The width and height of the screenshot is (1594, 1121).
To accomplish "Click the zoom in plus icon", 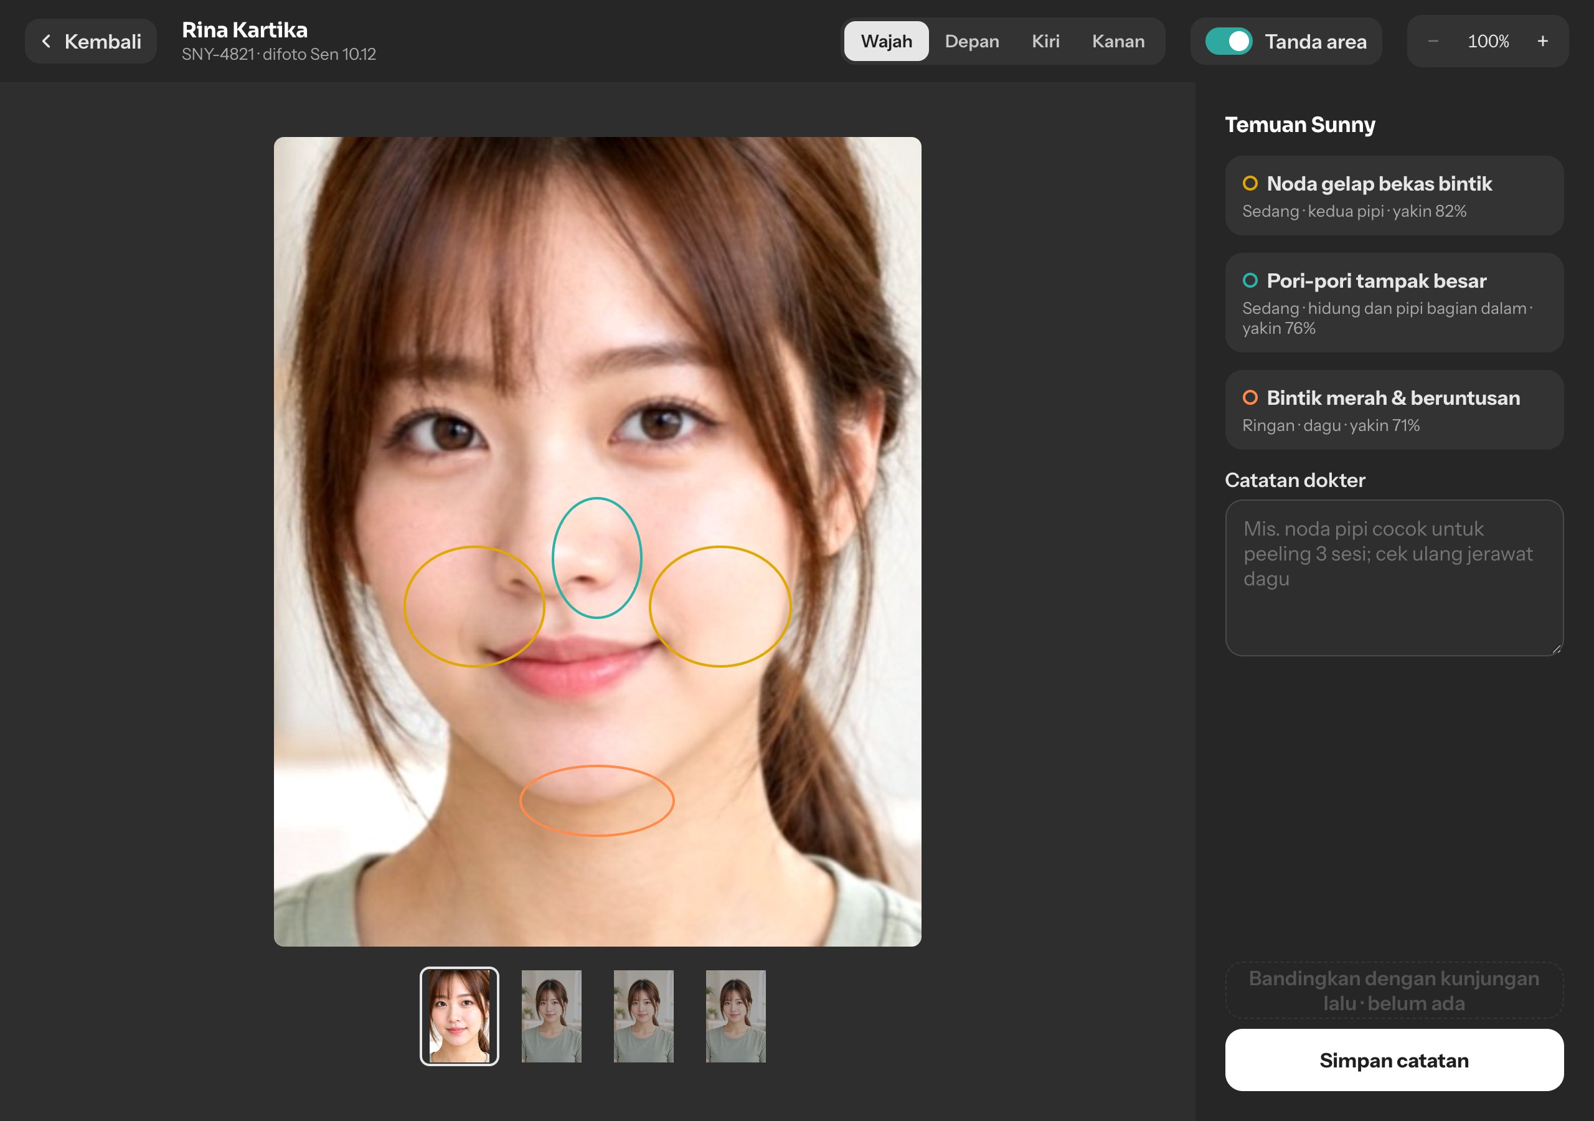I will (x=1542, y=41).
